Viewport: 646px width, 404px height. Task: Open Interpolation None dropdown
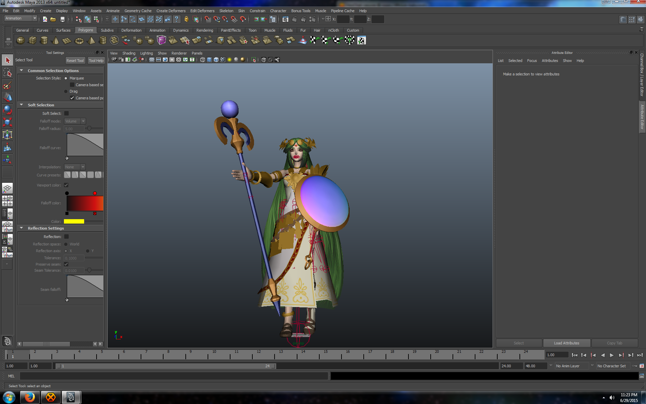pyautogui.click(x=75, y=167)
